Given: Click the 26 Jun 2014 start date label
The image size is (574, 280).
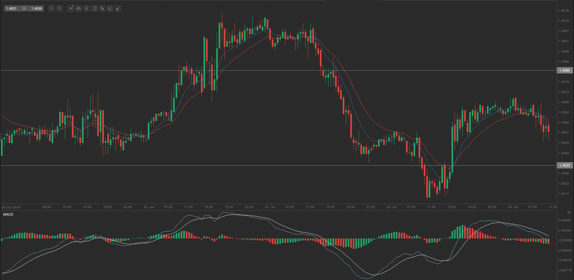Looking at the screenshot, I should 11,207.
